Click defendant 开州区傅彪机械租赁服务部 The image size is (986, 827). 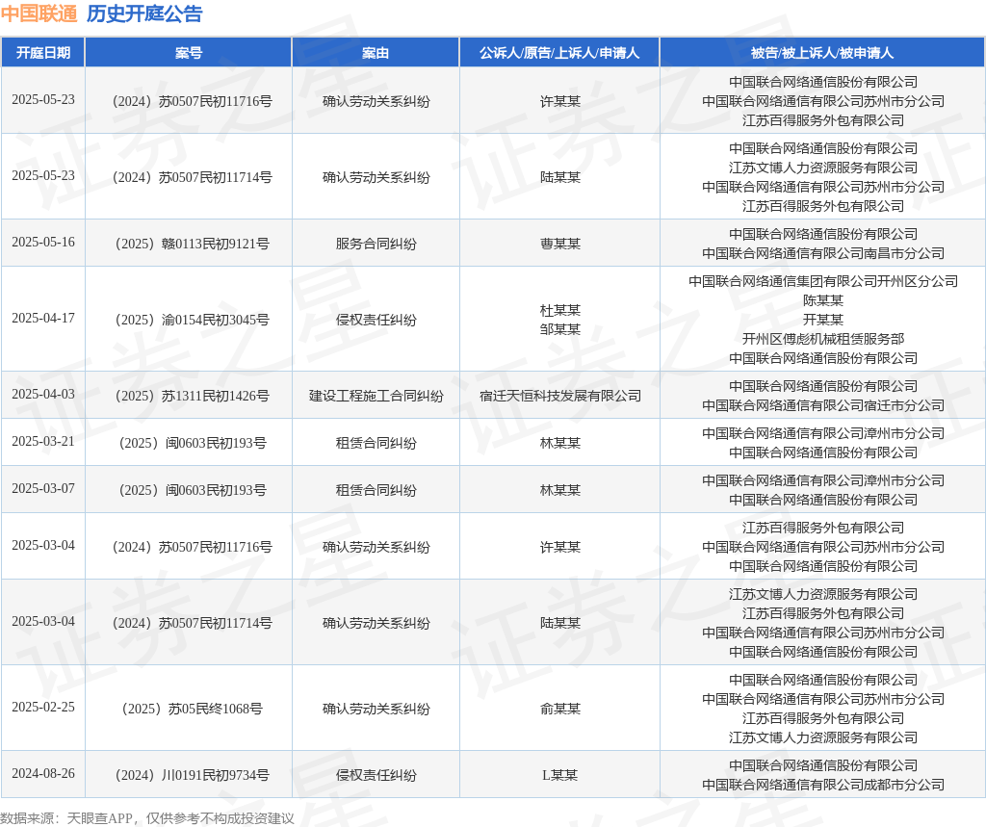click(823, 339)
